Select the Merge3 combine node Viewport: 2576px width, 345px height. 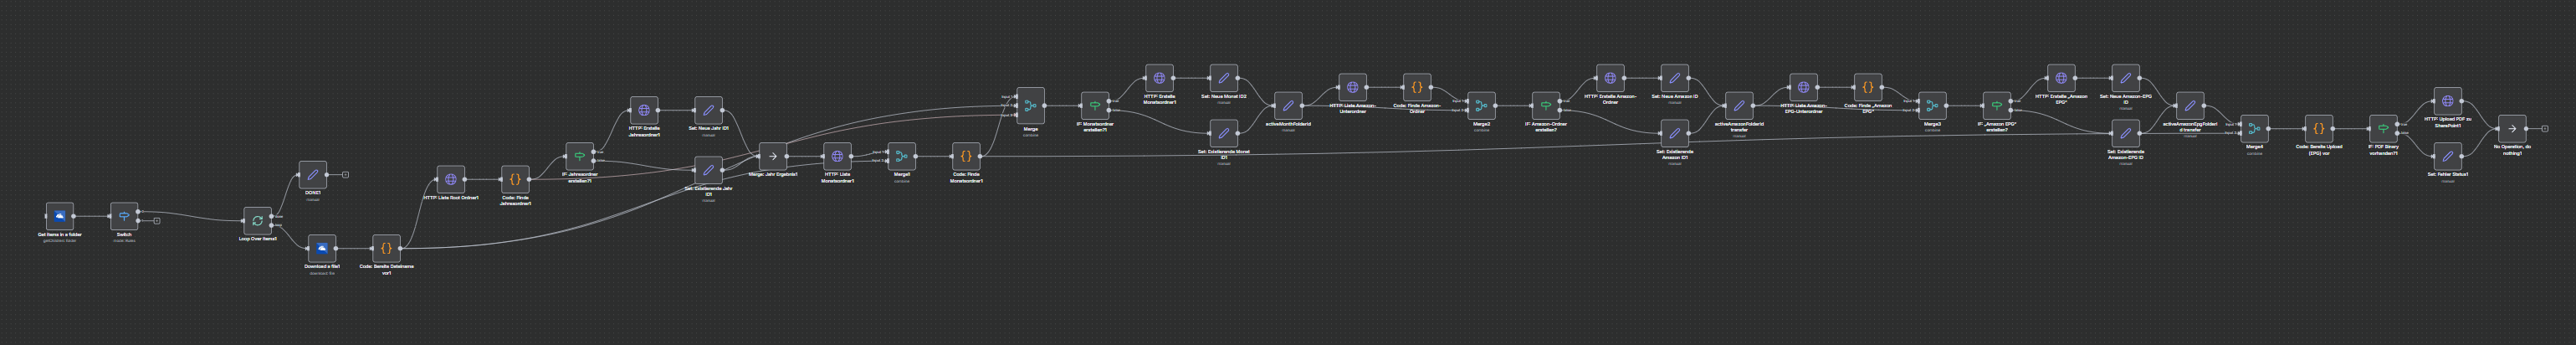[x=1932, y=105]
